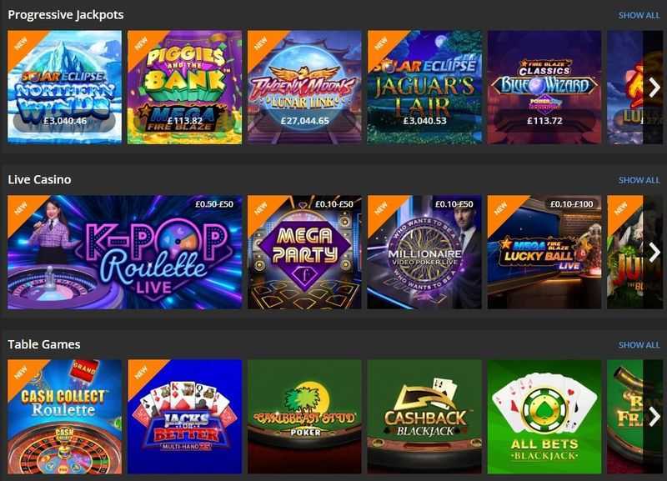Show all Table Games
The height and width of the screenshot is (481, 667).
click(639, 345)
